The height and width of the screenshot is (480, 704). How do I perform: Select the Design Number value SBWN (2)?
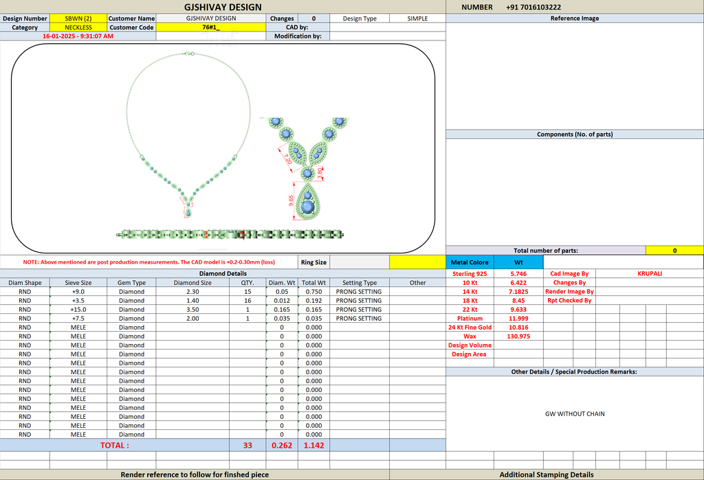[78, 19]
